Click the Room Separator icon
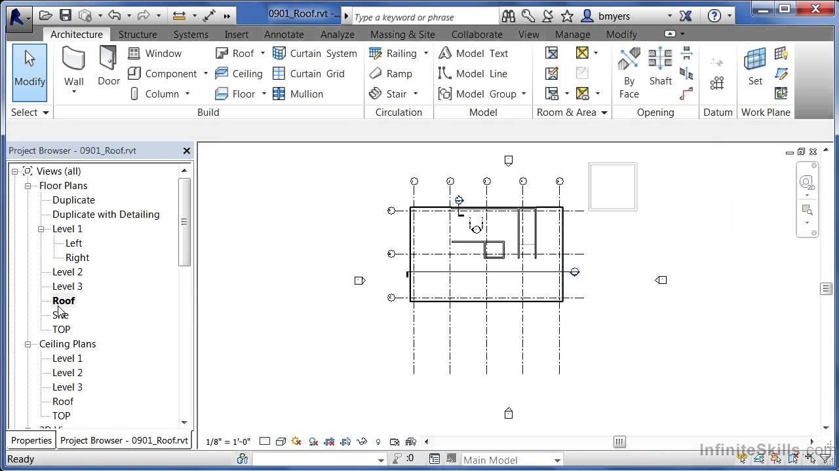The width and height of the screenshot is (839, 471). pyautogui.click(x=552, y=74)
